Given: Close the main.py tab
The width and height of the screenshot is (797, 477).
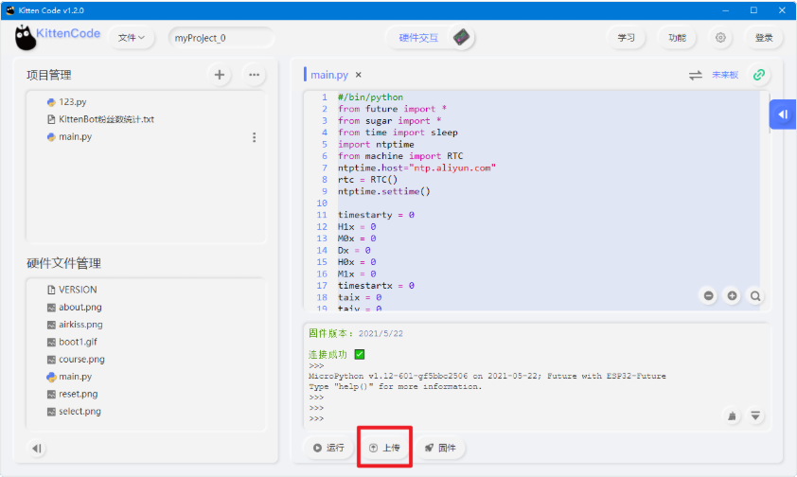Looking at the screenshot, I should point(359,75).
